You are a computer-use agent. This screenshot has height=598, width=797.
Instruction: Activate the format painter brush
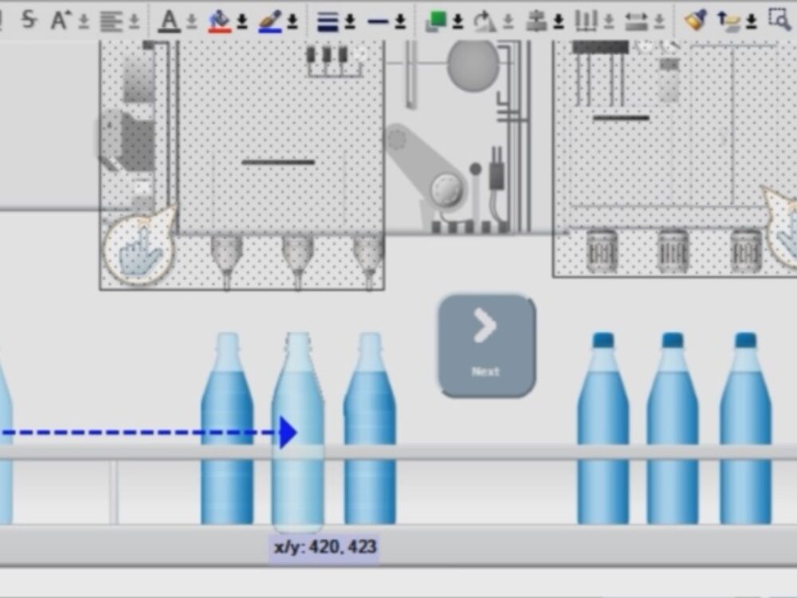click(696, 21)
